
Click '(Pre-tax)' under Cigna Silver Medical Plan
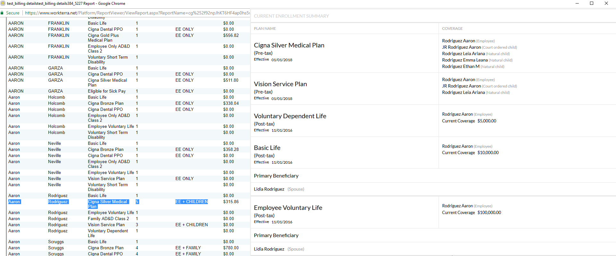(263, 53)
